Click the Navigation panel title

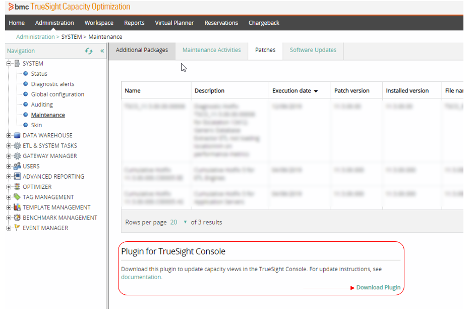pos(21,51)
